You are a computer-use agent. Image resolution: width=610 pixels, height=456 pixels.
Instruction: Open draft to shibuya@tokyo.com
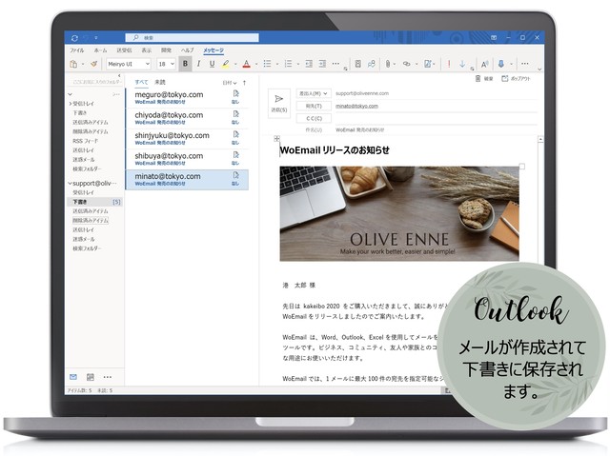[187, 159]
